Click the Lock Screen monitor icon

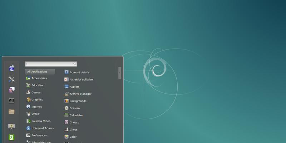[x=11, y=127]
